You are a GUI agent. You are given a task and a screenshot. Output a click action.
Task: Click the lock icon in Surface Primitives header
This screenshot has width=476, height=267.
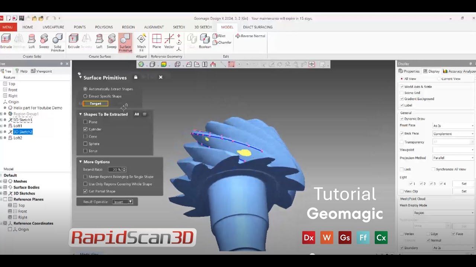pos(136,77)
